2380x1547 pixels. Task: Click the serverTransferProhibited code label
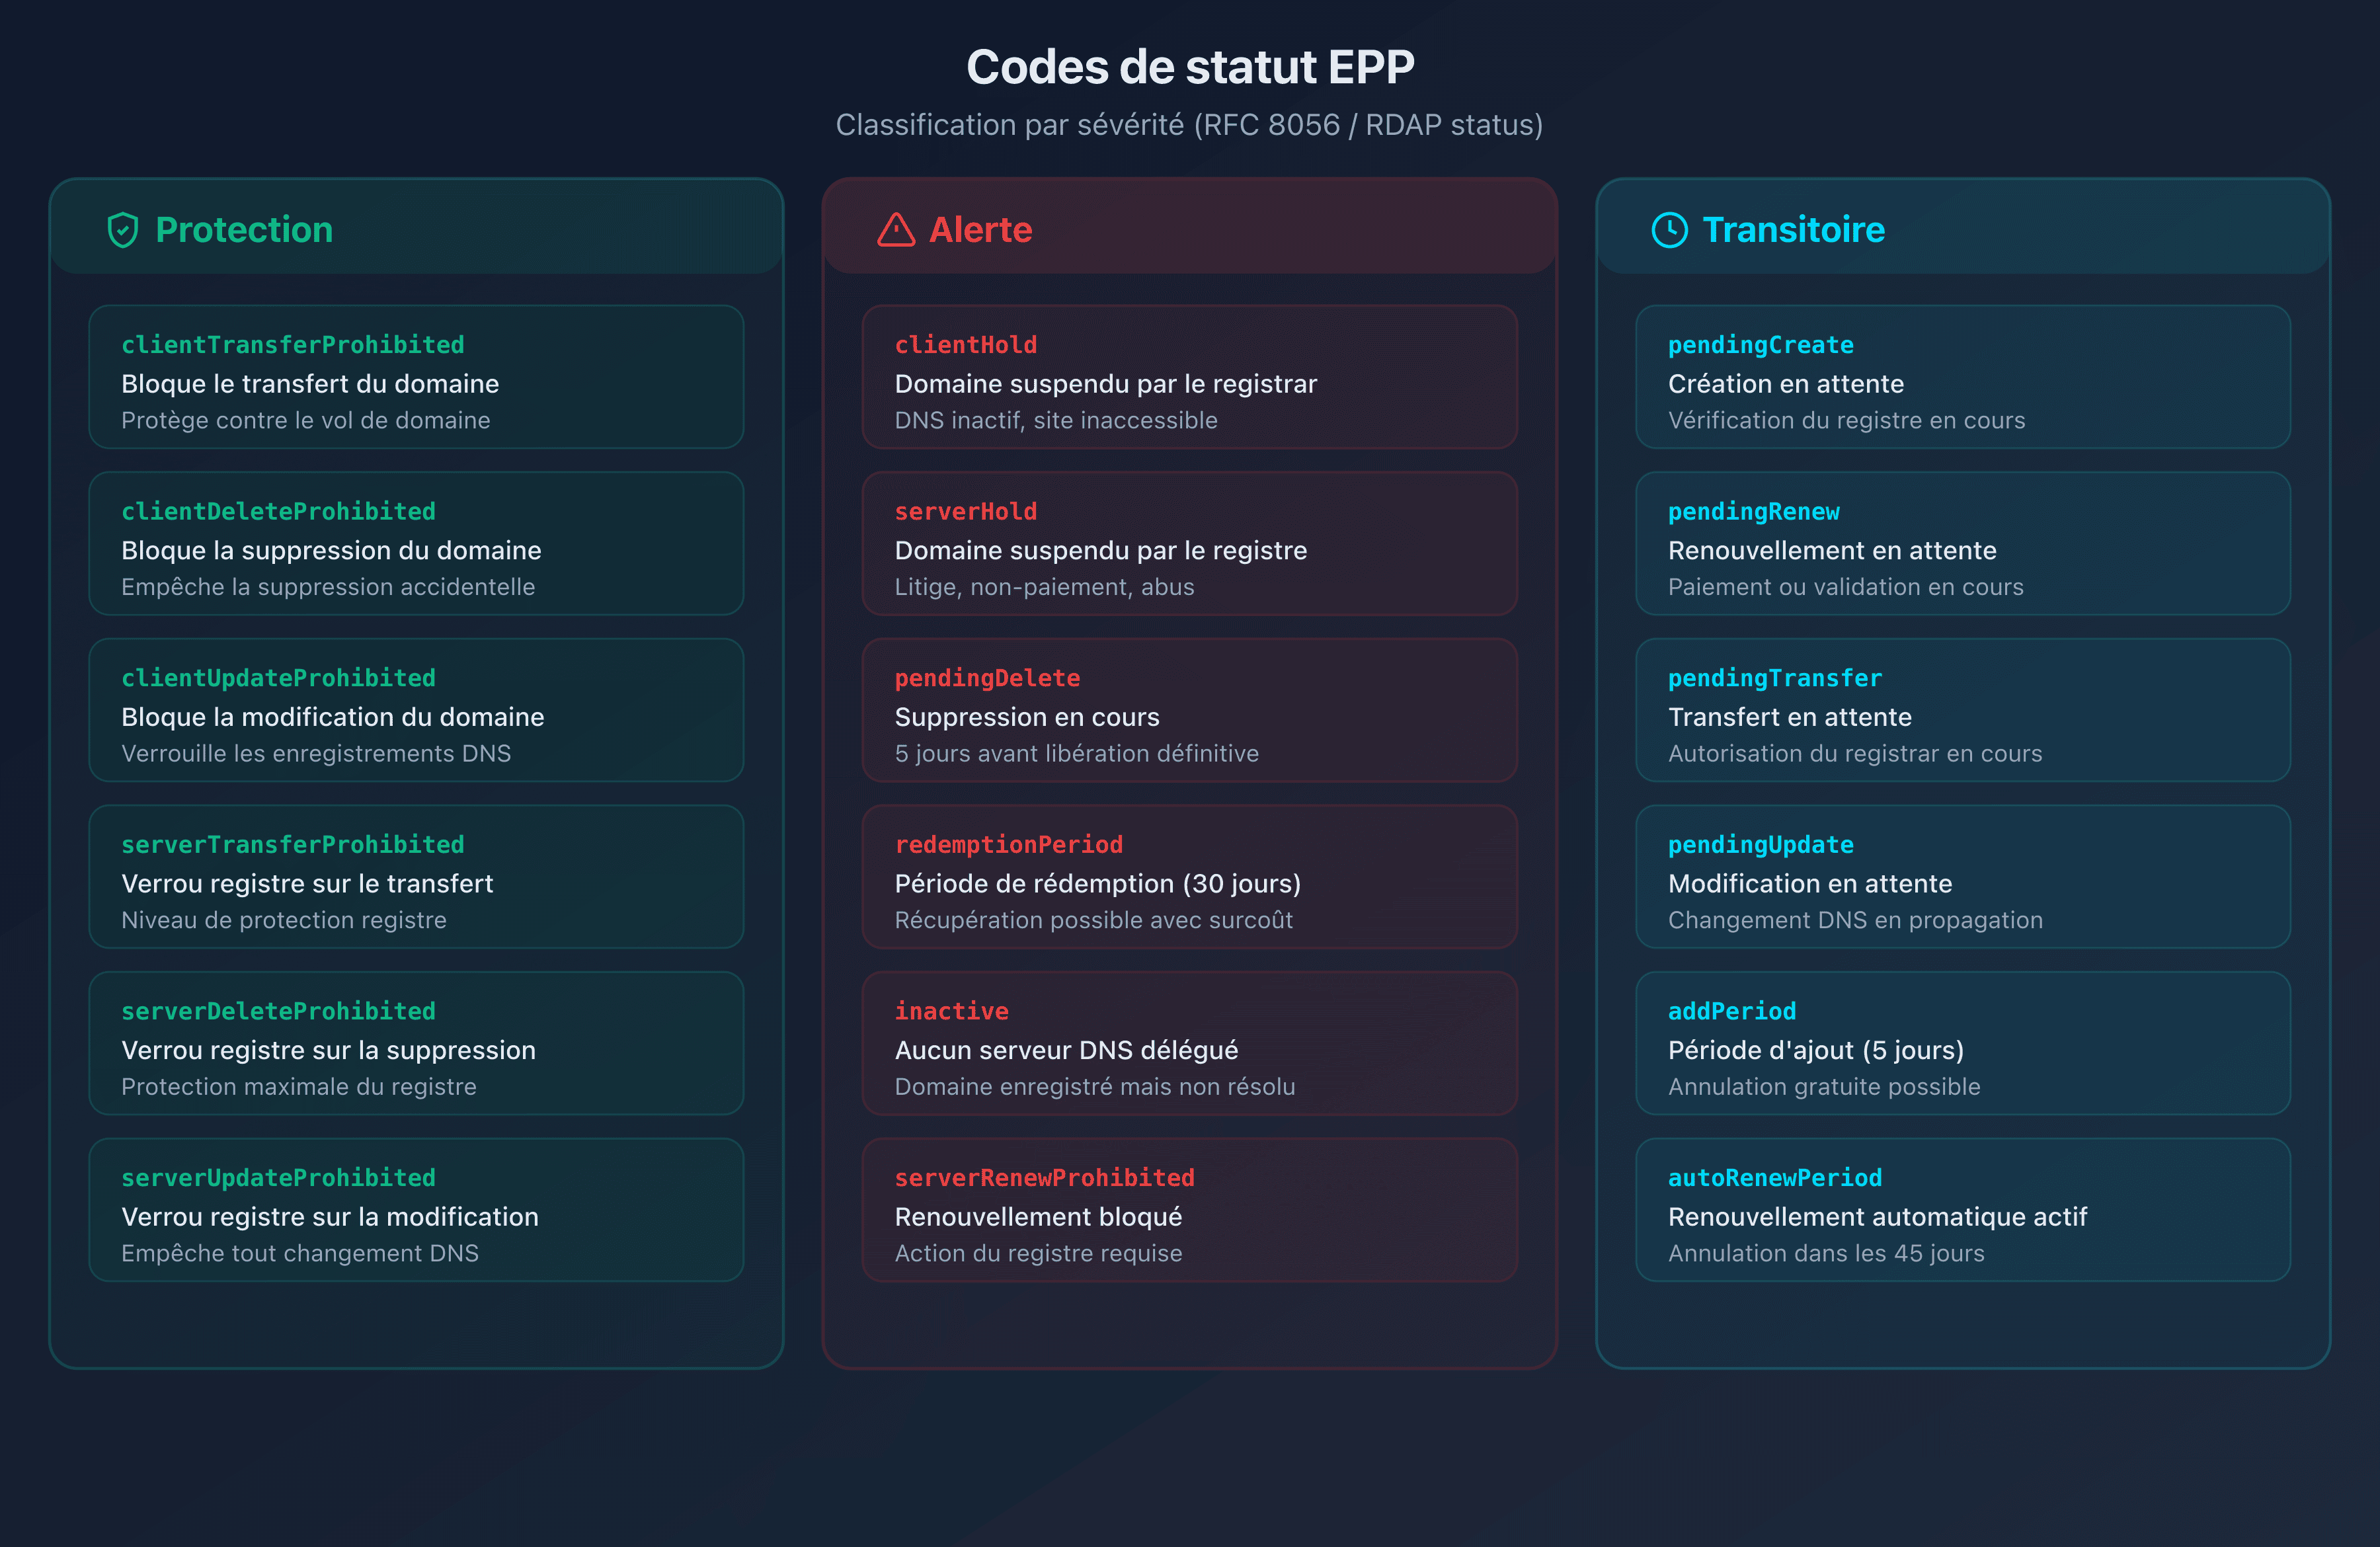tap(293, 845)
